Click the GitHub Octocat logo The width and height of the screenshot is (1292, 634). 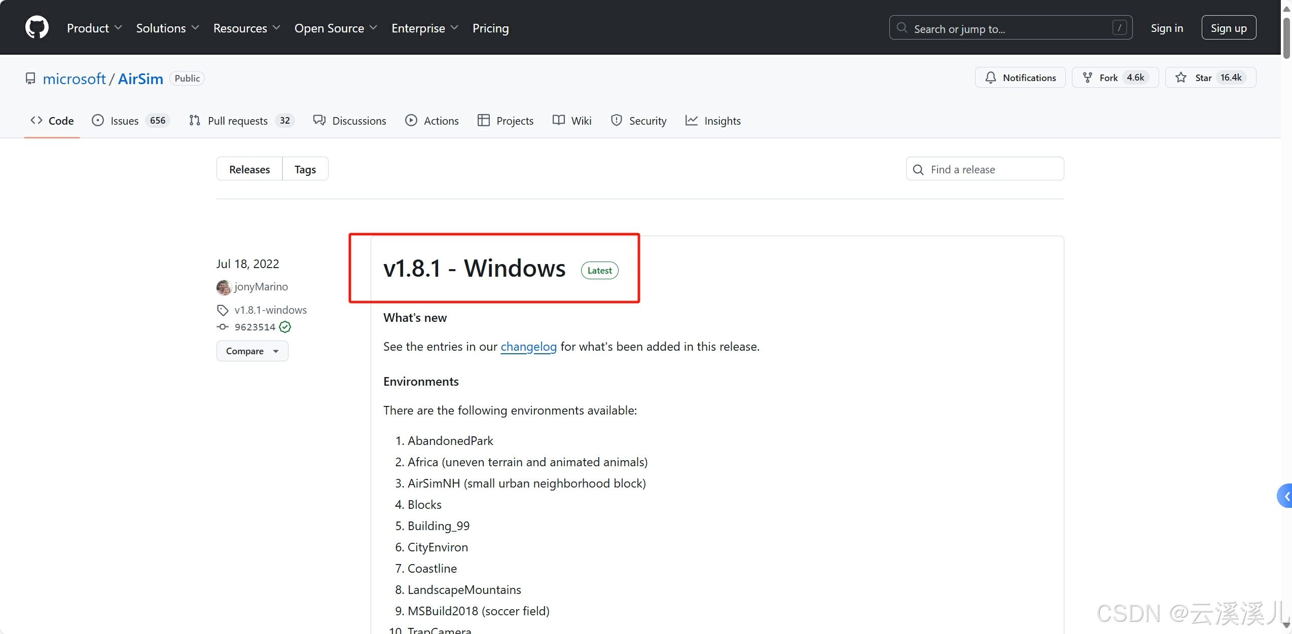point(37,27)
